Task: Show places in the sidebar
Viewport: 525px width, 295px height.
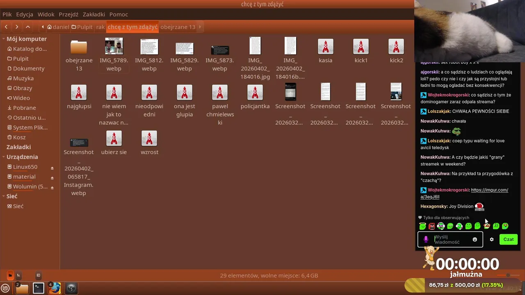Action: point(10,275)
